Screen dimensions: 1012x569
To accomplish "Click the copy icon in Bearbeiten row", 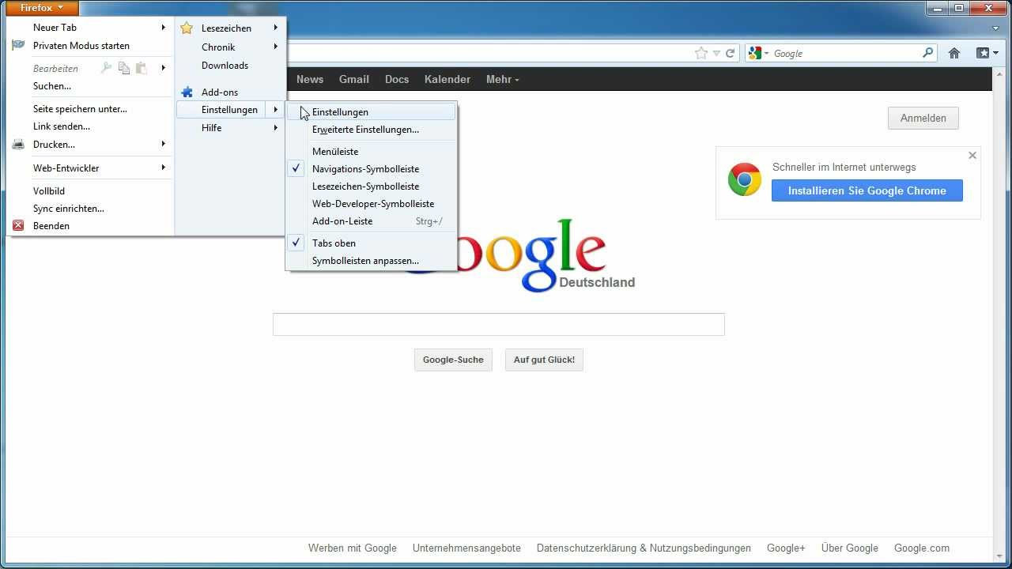I will click(124, 68).
